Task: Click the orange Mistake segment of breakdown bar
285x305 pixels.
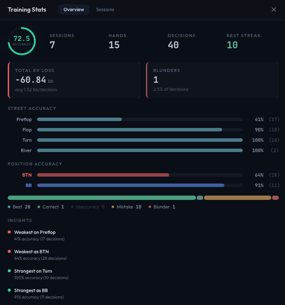Action: [x=237, y=198]
